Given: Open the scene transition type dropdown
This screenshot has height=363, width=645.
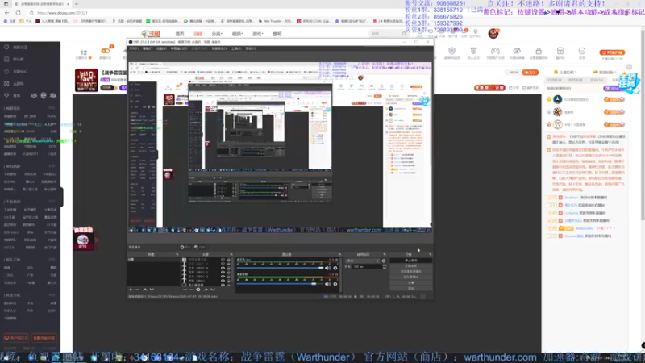Looking at the screenshot, I should (x=363, y=261).
